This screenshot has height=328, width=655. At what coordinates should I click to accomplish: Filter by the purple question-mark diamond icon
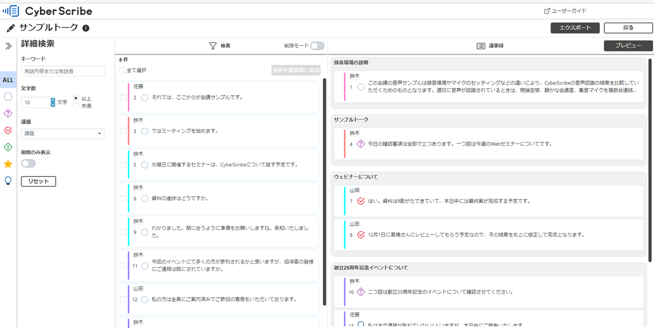[8, 114]
